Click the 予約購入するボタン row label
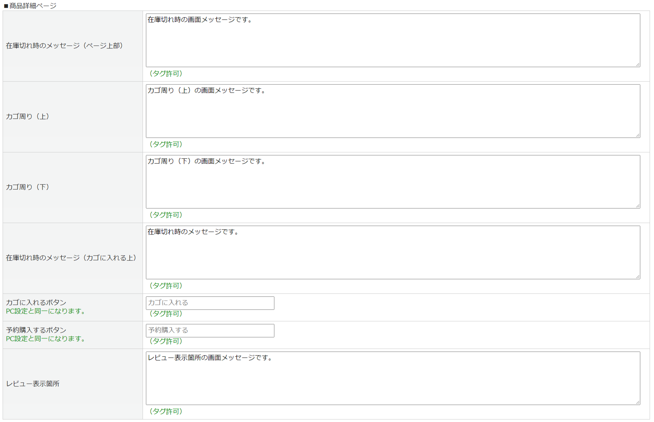 [36, 330]
